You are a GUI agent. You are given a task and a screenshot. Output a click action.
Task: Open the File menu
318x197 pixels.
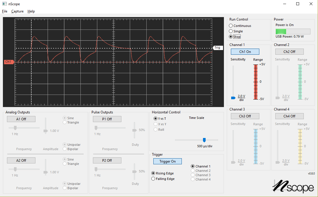click(x=5, y=11)
